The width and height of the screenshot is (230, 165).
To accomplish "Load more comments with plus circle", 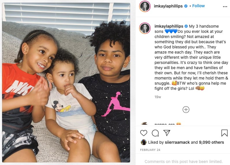I will [x=186, y=109].
